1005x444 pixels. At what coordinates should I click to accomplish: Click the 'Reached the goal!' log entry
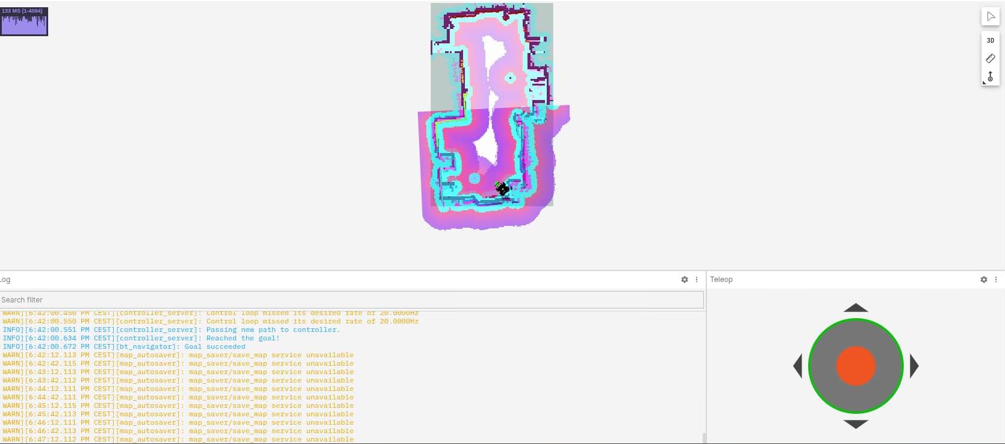(141, 338)
